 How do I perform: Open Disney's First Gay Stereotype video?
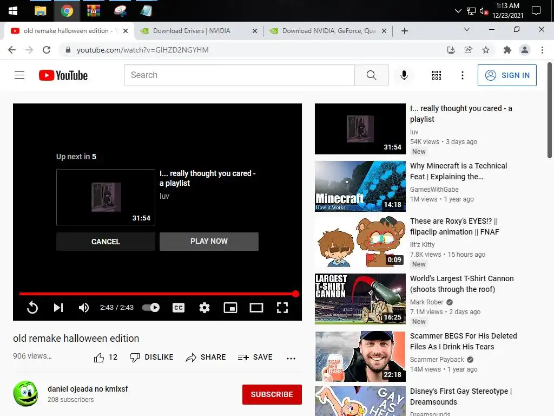461,396
